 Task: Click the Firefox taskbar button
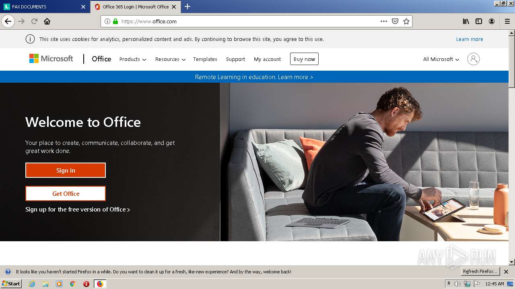pos(100,284)
